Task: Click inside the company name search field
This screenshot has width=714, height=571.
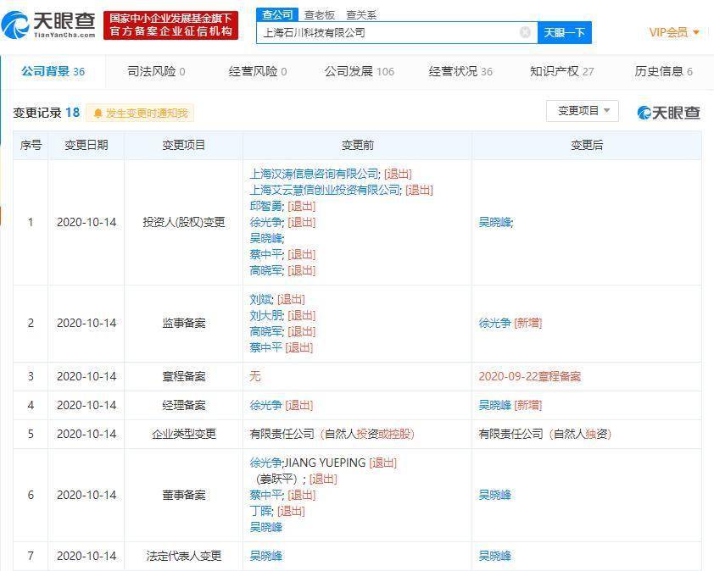Action: pos(390,31)
